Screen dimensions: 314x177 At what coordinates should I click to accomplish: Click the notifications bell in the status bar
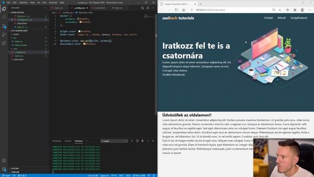point(154,176)
